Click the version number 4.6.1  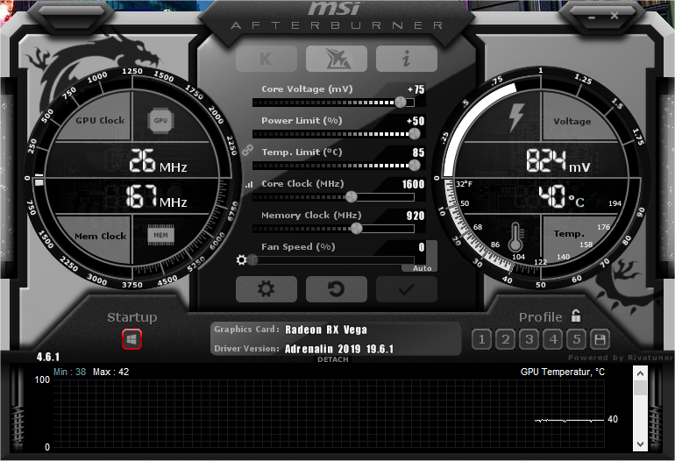(x=48, y=357)
